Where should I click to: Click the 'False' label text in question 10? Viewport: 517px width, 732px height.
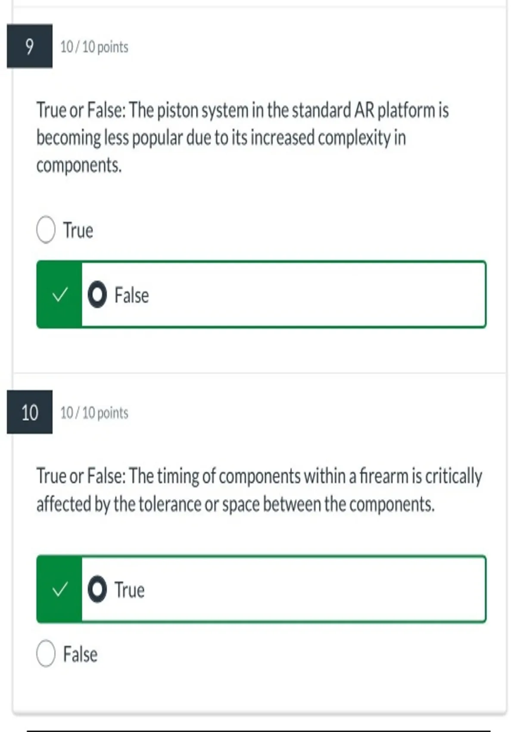click(80, 654)
